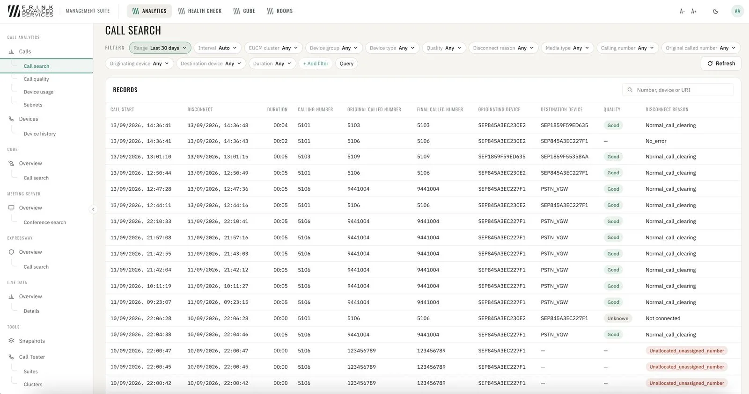Decrease font size with A- icon
This screenshot has height=394, width=749.
[682, 11]
